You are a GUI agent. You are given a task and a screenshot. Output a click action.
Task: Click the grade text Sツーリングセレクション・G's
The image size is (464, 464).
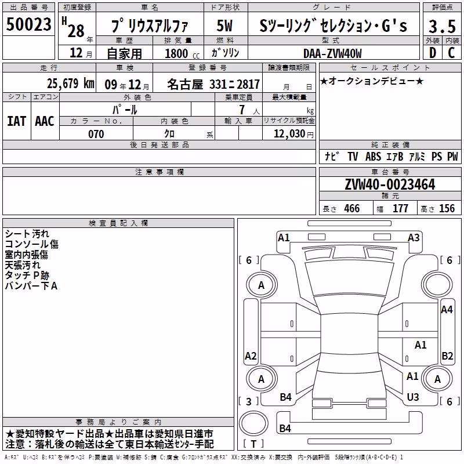pyautogui.click(x=333, y=25)
